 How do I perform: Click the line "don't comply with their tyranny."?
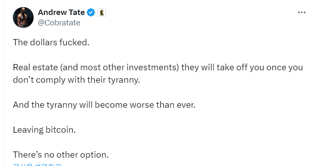76,80
